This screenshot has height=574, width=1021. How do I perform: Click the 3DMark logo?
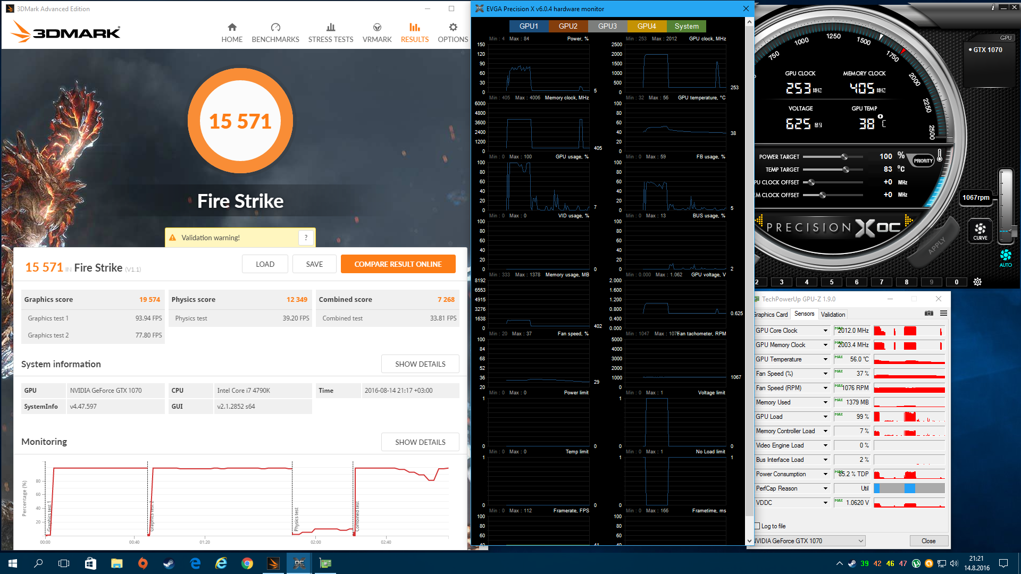(x=66, y=32)
